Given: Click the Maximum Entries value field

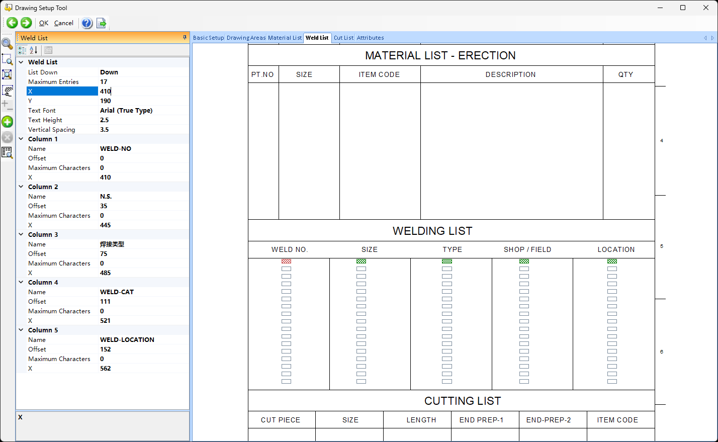Looking at the screenshot, I should click(143, 82).
